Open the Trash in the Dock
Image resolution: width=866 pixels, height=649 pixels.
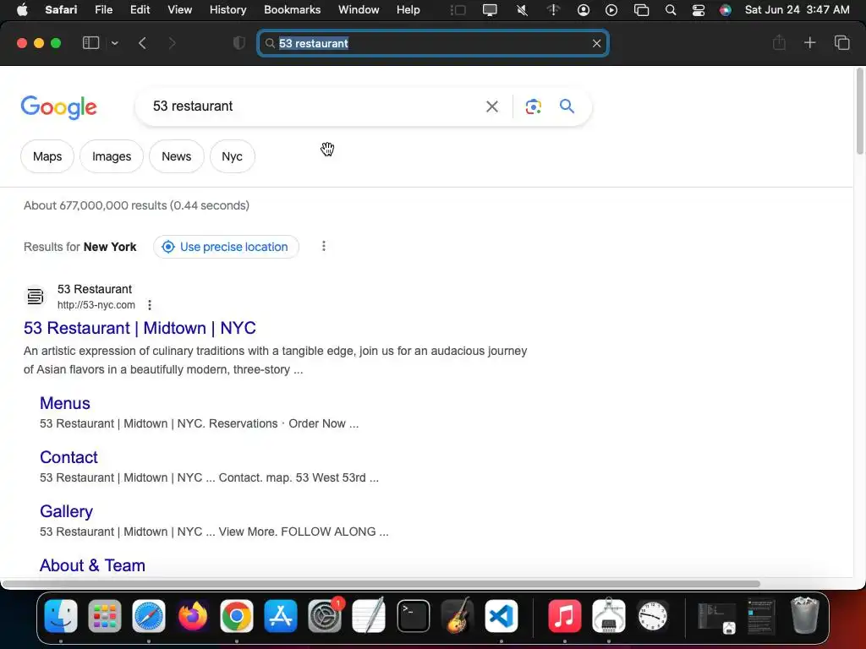click(805, 615)
